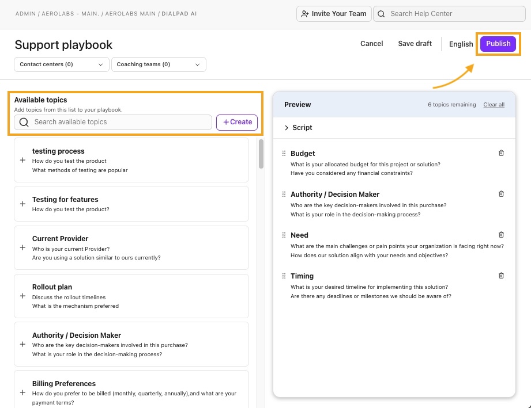Click 'Have you considered any financial constraints?' text
531x408 pixels.
click(x=352, y=173)
